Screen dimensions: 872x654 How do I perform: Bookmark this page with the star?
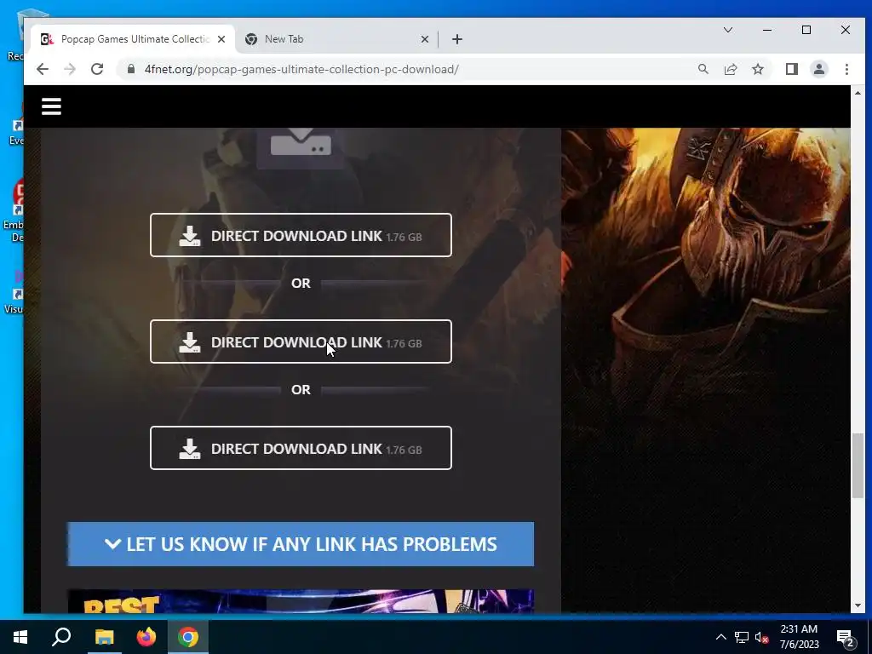[757, 69]
